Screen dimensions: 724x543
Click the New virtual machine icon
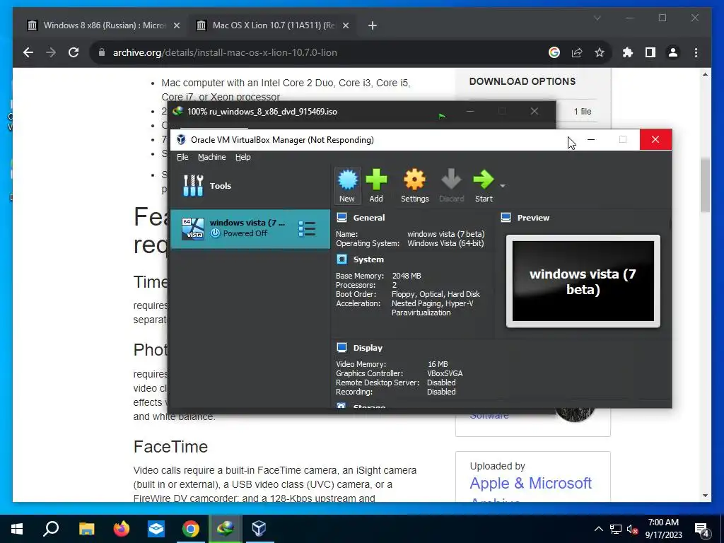[x=347, y=186]
